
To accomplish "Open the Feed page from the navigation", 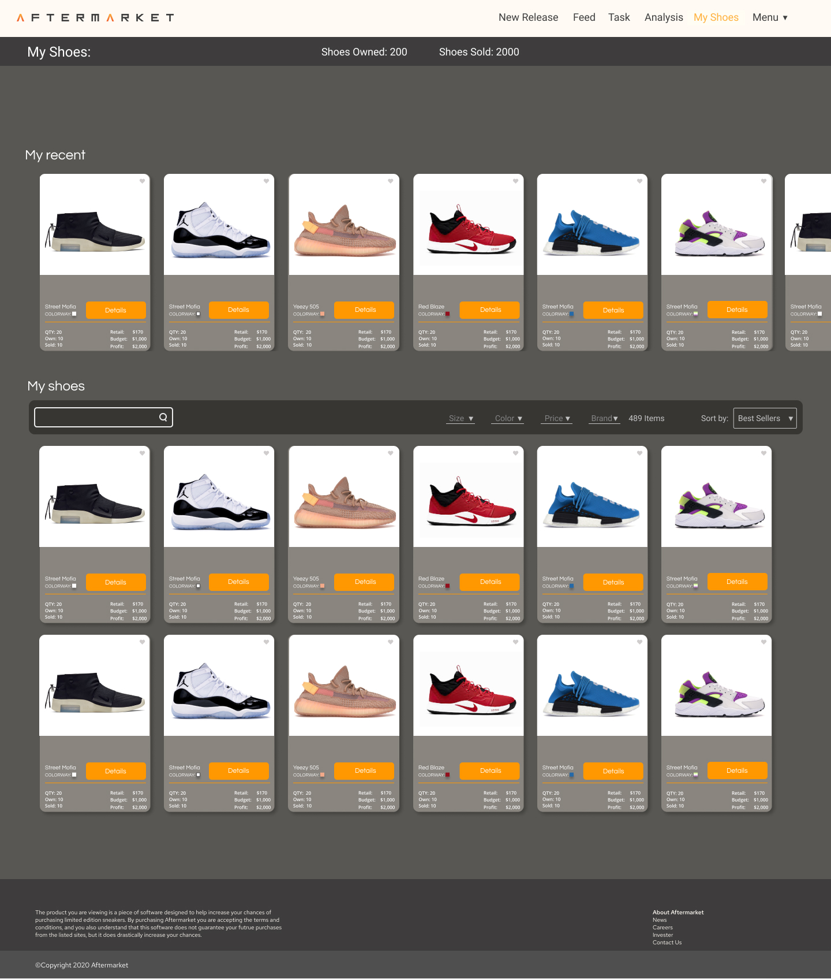I will [584, 17].
